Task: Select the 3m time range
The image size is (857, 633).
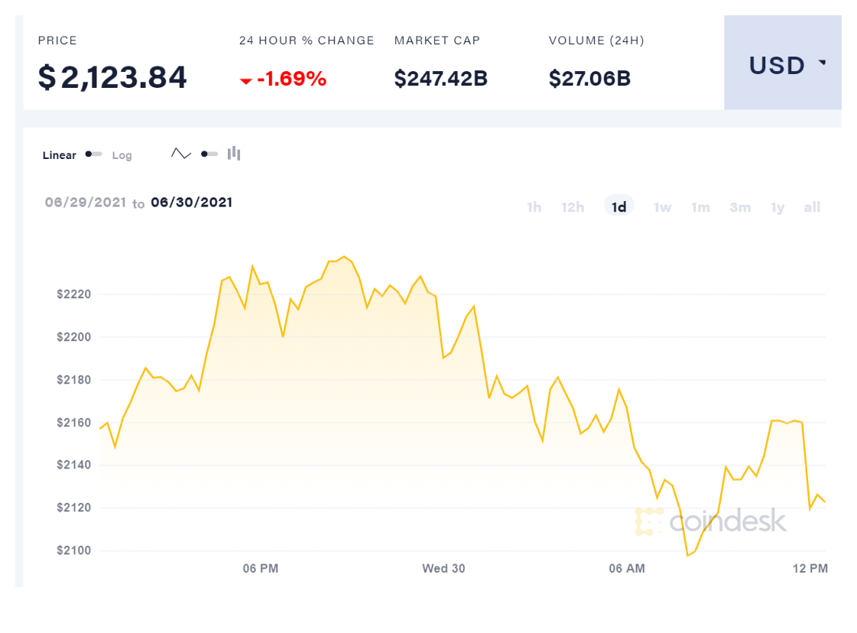Action: (x=739, y=207)
